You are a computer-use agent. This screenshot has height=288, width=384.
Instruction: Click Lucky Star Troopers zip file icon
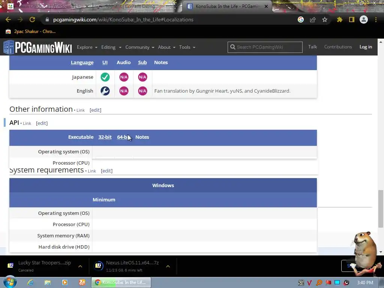click(x=10, y=265)
